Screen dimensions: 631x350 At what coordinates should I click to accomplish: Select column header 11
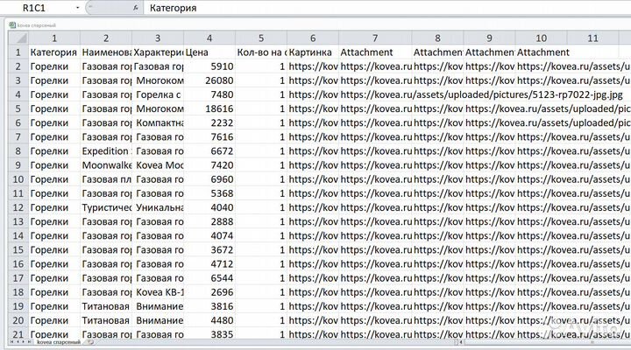point(592,38)
